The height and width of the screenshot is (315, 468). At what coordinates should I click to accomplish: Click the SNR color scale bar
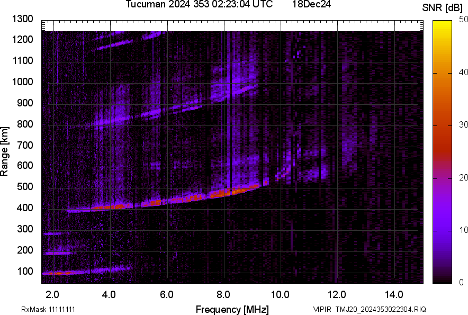(x=443, y=152)
